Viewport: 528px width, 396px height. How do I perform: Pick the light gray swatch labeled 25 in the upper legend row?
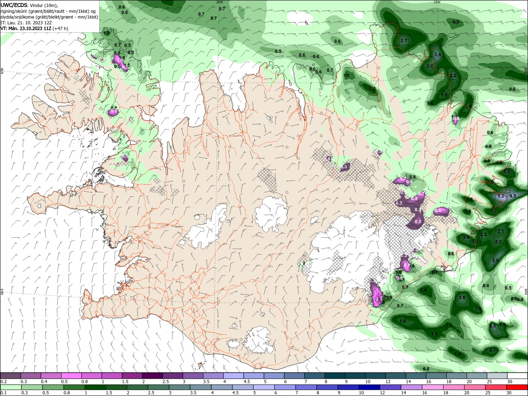pos(497,376)
